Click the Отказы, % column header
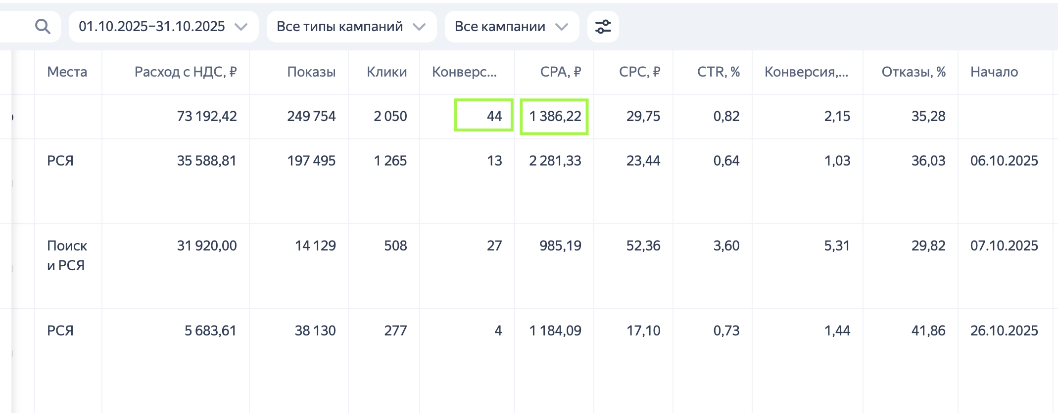The height and width of the screenshot is (413, 1058). [x=913, y=72]
